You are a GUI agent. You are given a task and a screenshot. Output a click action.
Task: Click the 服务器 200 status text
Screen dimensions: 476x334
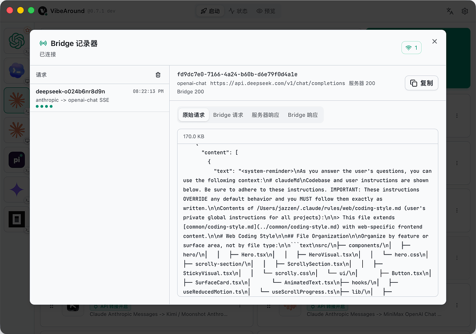pos(361,83)
